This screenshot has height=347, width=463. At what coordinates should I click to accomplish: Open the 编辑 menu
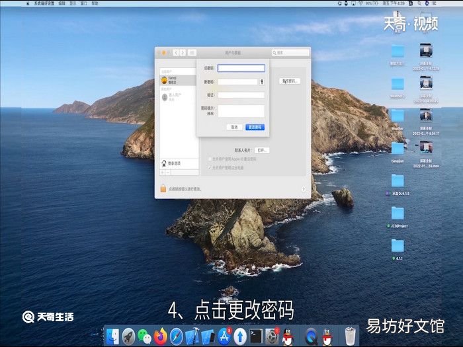point(62,3)
